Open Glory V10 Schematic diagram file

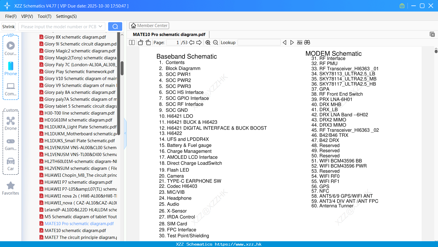(81, 78)
